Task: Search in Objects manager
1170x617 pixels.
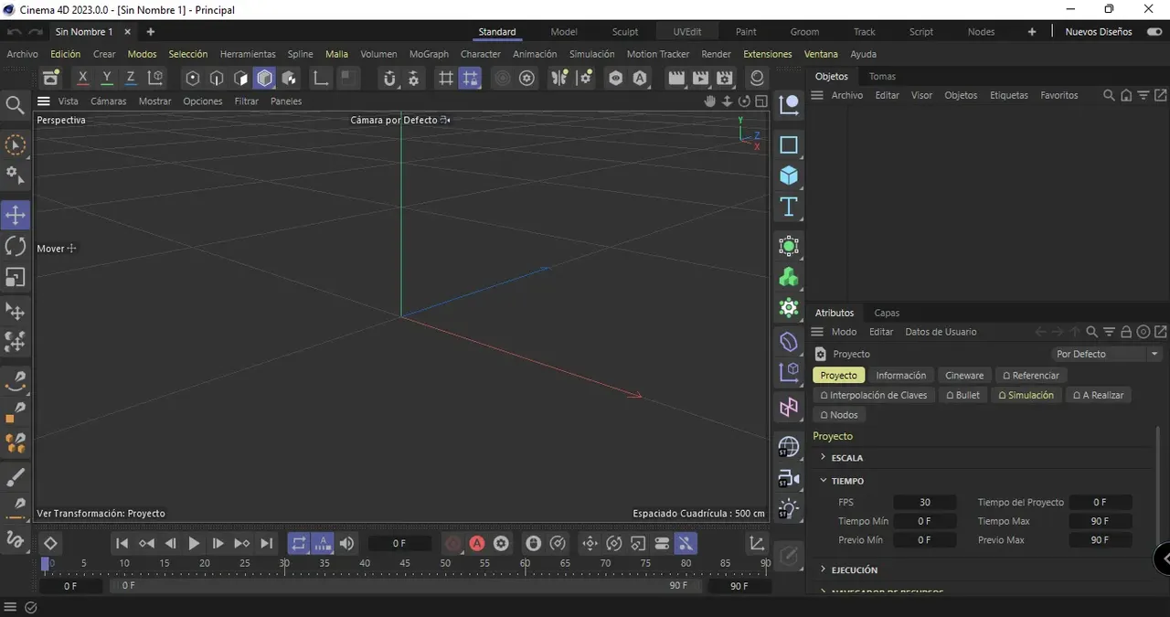Action: tap(1109, 95)
